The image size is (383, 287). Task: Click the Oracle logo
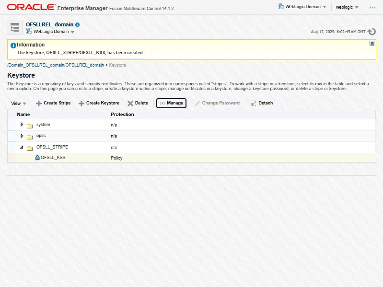point(31,7)
